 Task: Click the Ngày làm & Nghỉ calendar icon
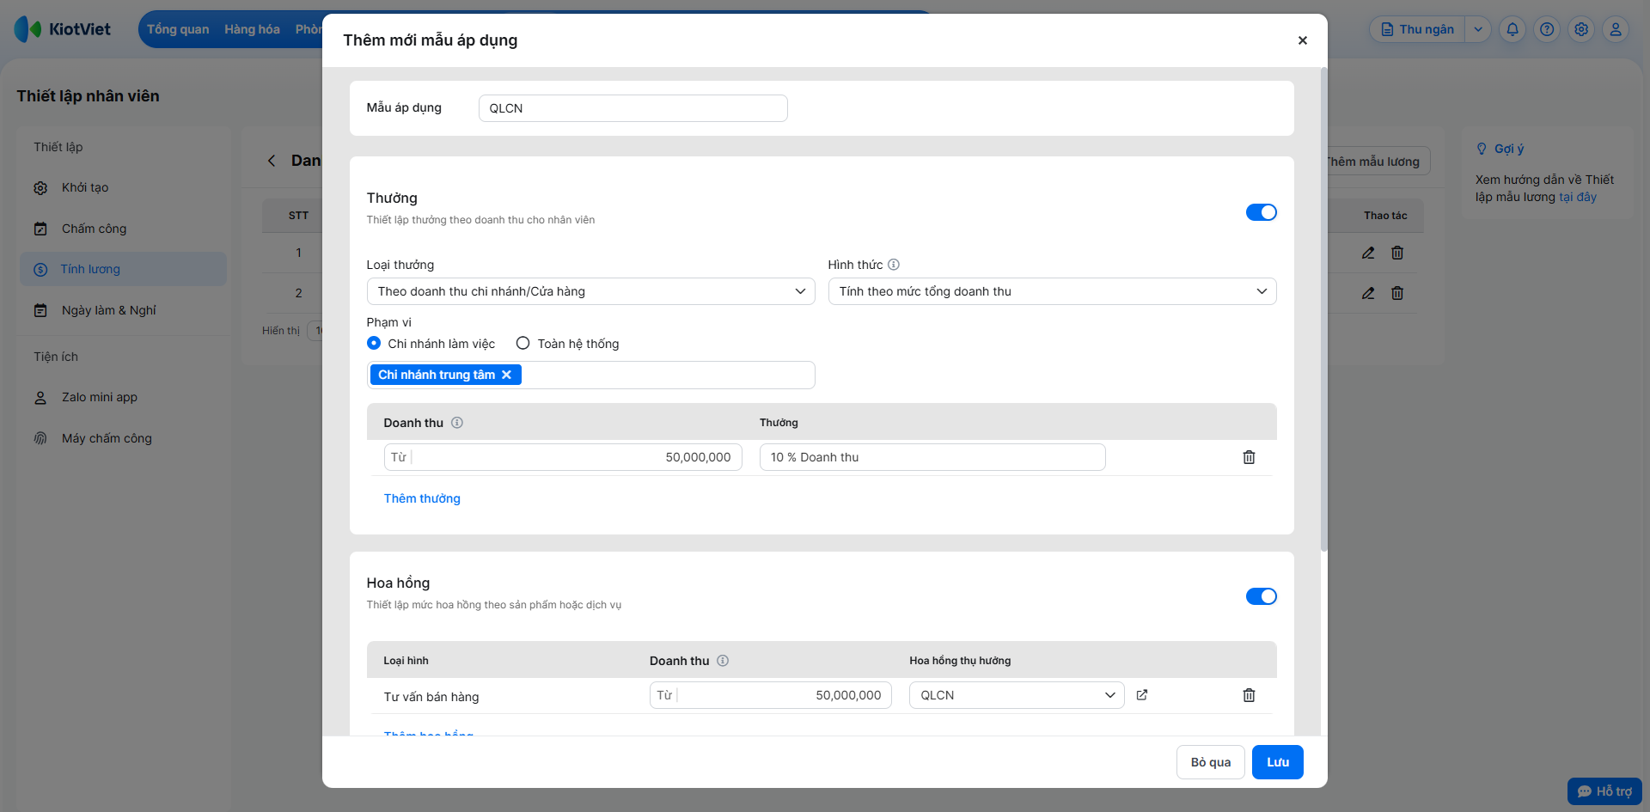[40, 310]
